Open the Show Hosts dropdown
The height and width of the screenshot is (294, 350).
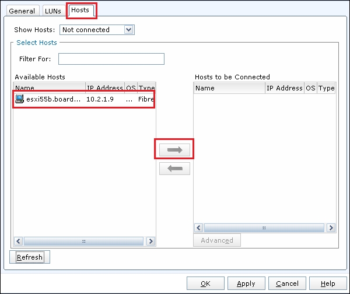pos(97,30)
